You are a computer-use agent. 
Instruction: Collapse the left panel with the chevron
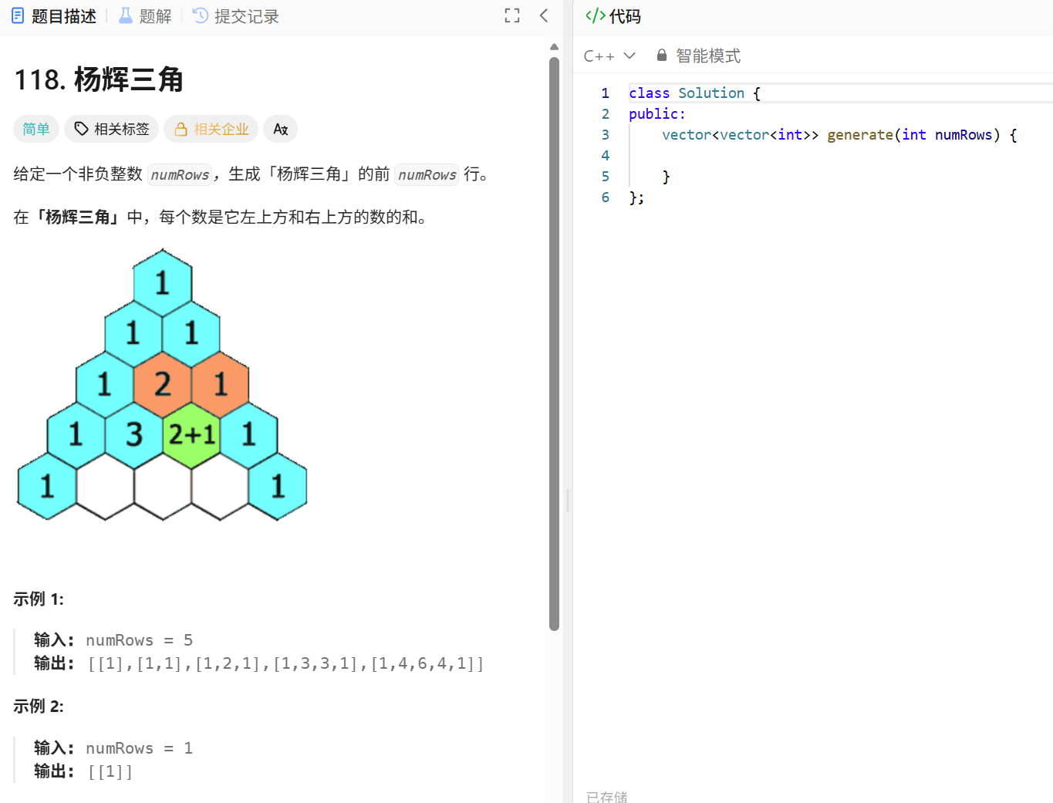coord(544,15)
